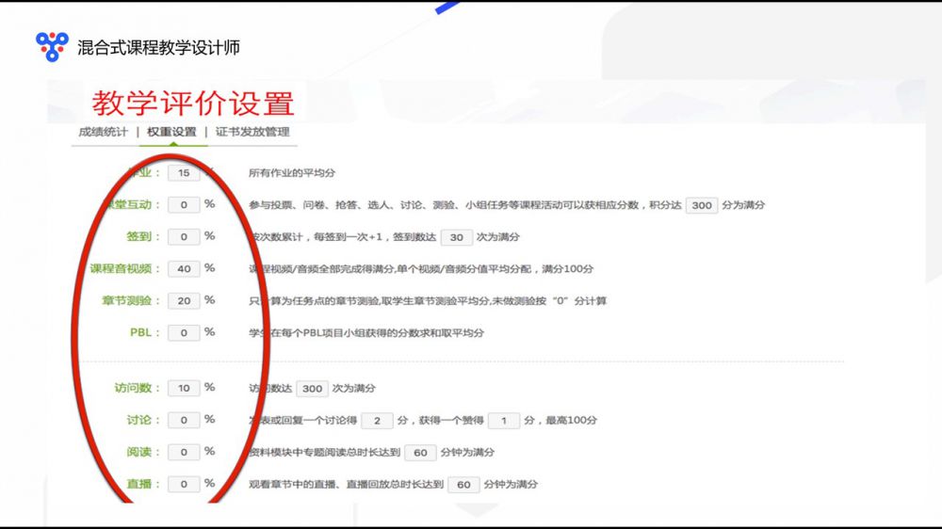Open the 证书发放管理 tab

click(252, 132)
